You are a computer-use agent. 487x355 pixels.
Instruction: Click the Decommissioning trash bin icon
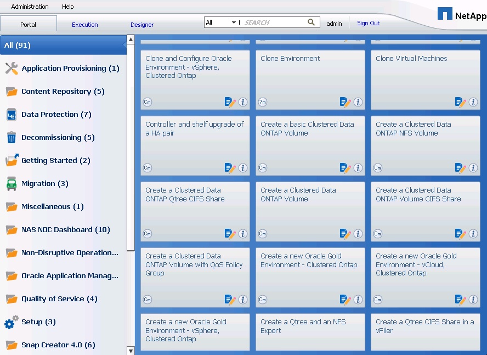coord(12,138)
